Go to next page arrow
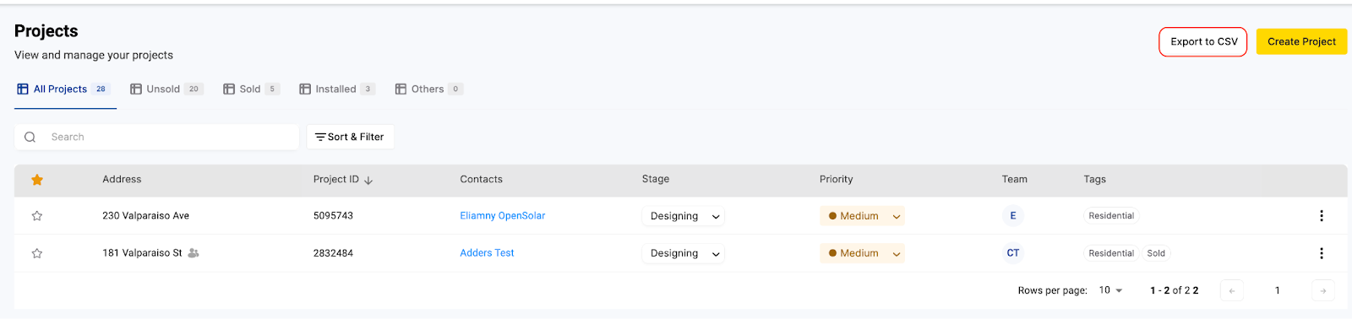Image resolution: width=1352 pixels, height=319 pixels. point(1323,290)
